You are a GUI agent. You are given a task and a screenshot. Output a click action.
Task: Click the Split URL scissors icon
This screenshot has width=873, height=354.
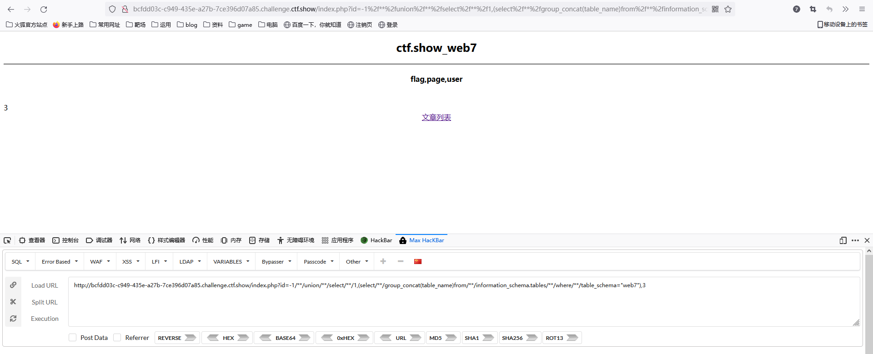[x=13, y=302]
